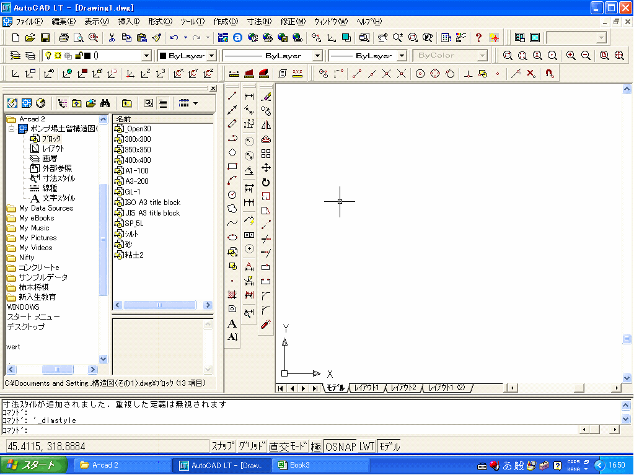Screen dimensions: 634x475
Task: Select the Line tool in the draw toolbar
Action: click(x=232, y=96)
